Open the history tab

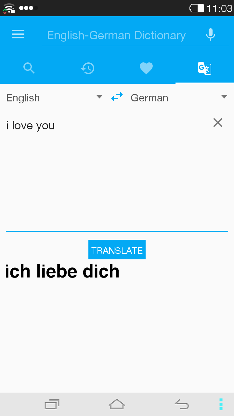[88, 68]
